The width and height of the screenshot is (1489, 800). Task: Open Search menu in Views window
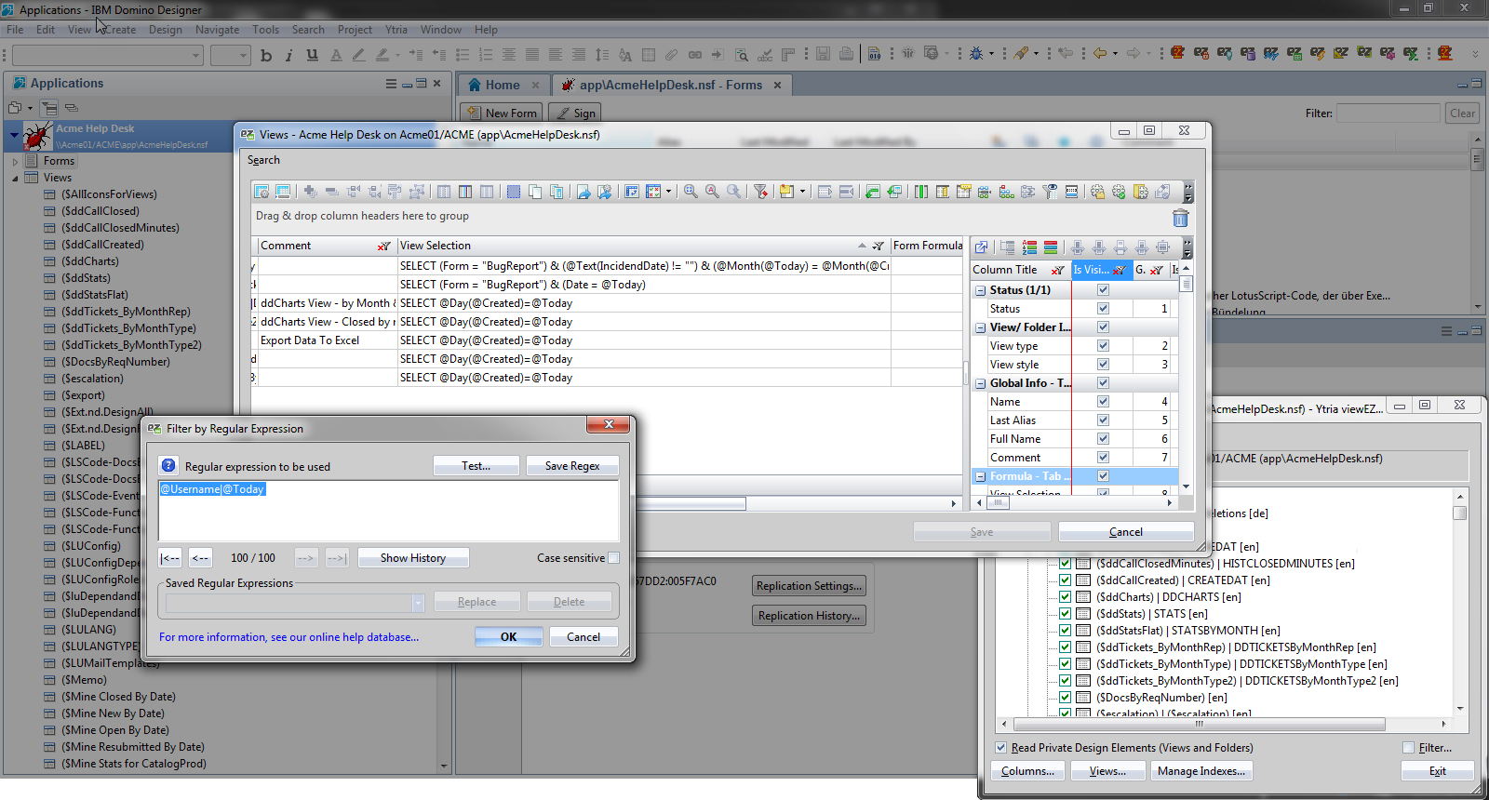(x=263, y=160)
